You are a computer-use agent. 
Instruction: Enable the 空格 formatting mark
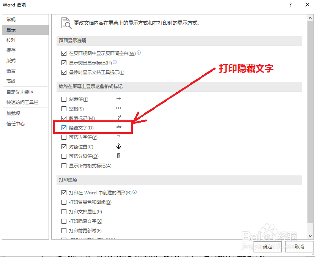click(64, 109)
